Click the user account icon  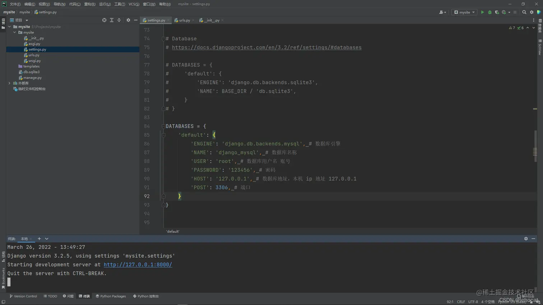[x=442, y=12]
